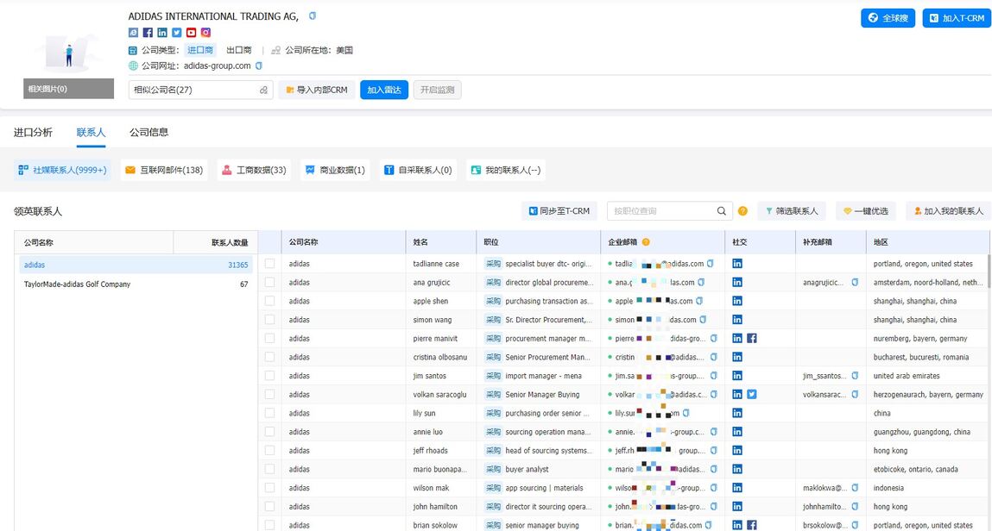Click the 一键优选 button
Image resolution: width=992 pixels, height=531 pixels.
point(865,211)
